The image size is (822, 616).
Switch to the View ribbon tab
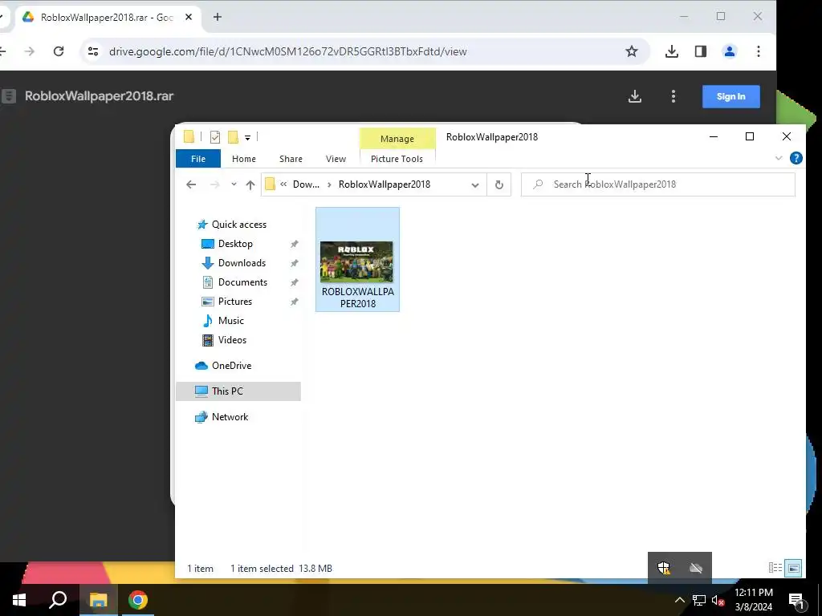(336, 159)
